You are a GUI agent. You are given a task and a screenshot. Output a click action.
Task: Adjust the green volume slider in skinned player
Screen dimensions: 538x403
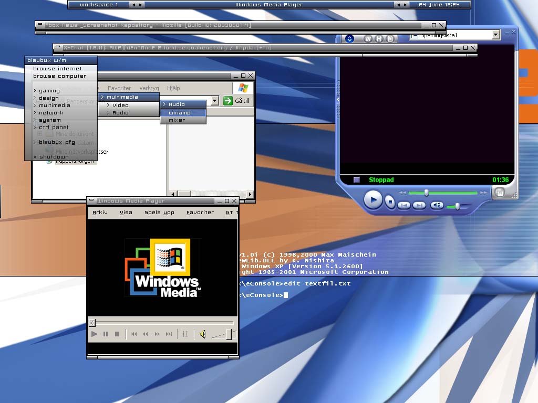tap(458, 206)
